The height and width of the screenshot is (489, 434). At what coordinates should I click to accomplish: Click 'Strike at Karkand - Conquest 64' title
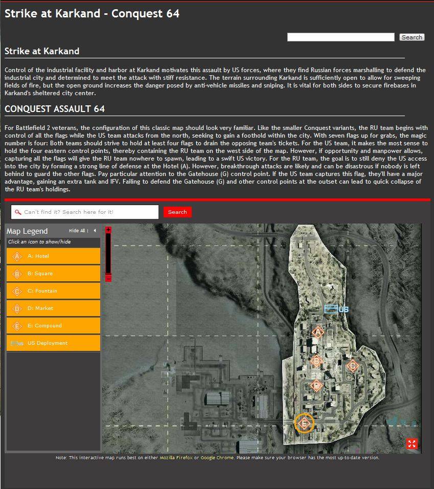coord(92,13)
